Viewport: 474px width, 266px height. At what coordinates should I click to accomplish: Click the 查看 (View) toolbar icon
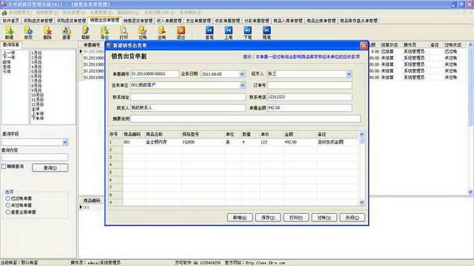click(x=66, y=32)
